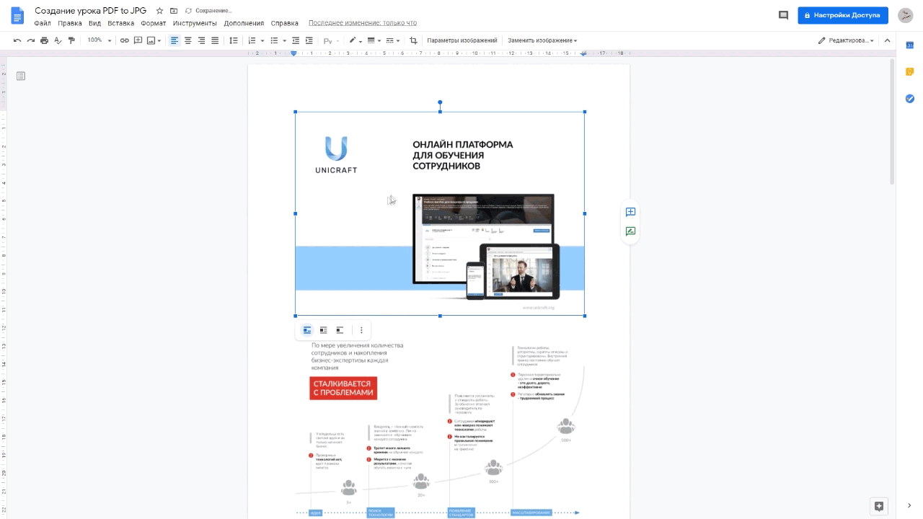This screenshot has width=923, height=519.
Task: Click the undo arrow icon
Action: tap(17, 40)
